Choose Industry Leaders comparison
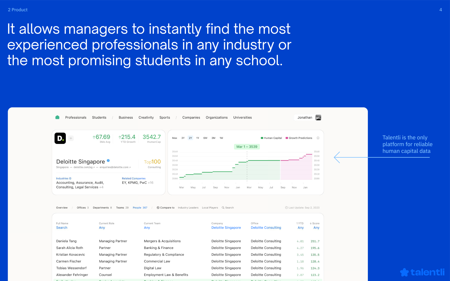The image size is (450, 281). [188, 208]
